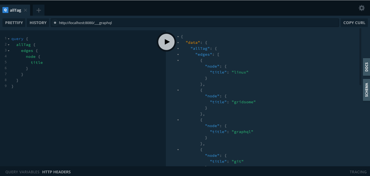Collapse the "allTag" object in response
Viewport: 370px width, 176px height.
pos(178,49)
